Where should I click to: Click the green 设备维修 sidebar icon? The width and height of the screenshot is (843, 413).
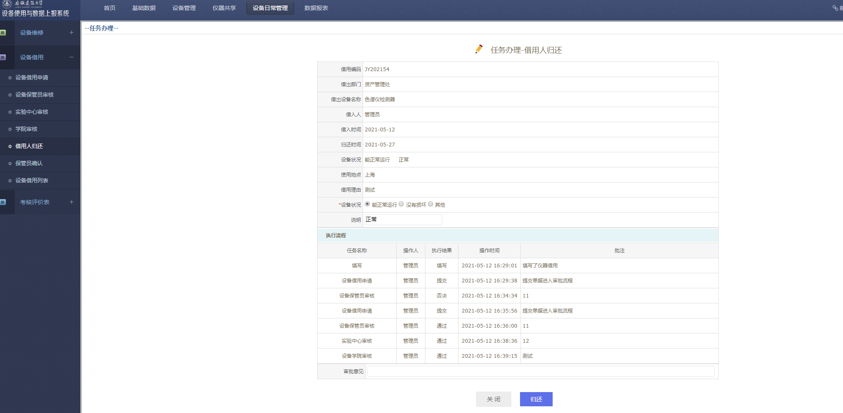click(x=3, y=33)
